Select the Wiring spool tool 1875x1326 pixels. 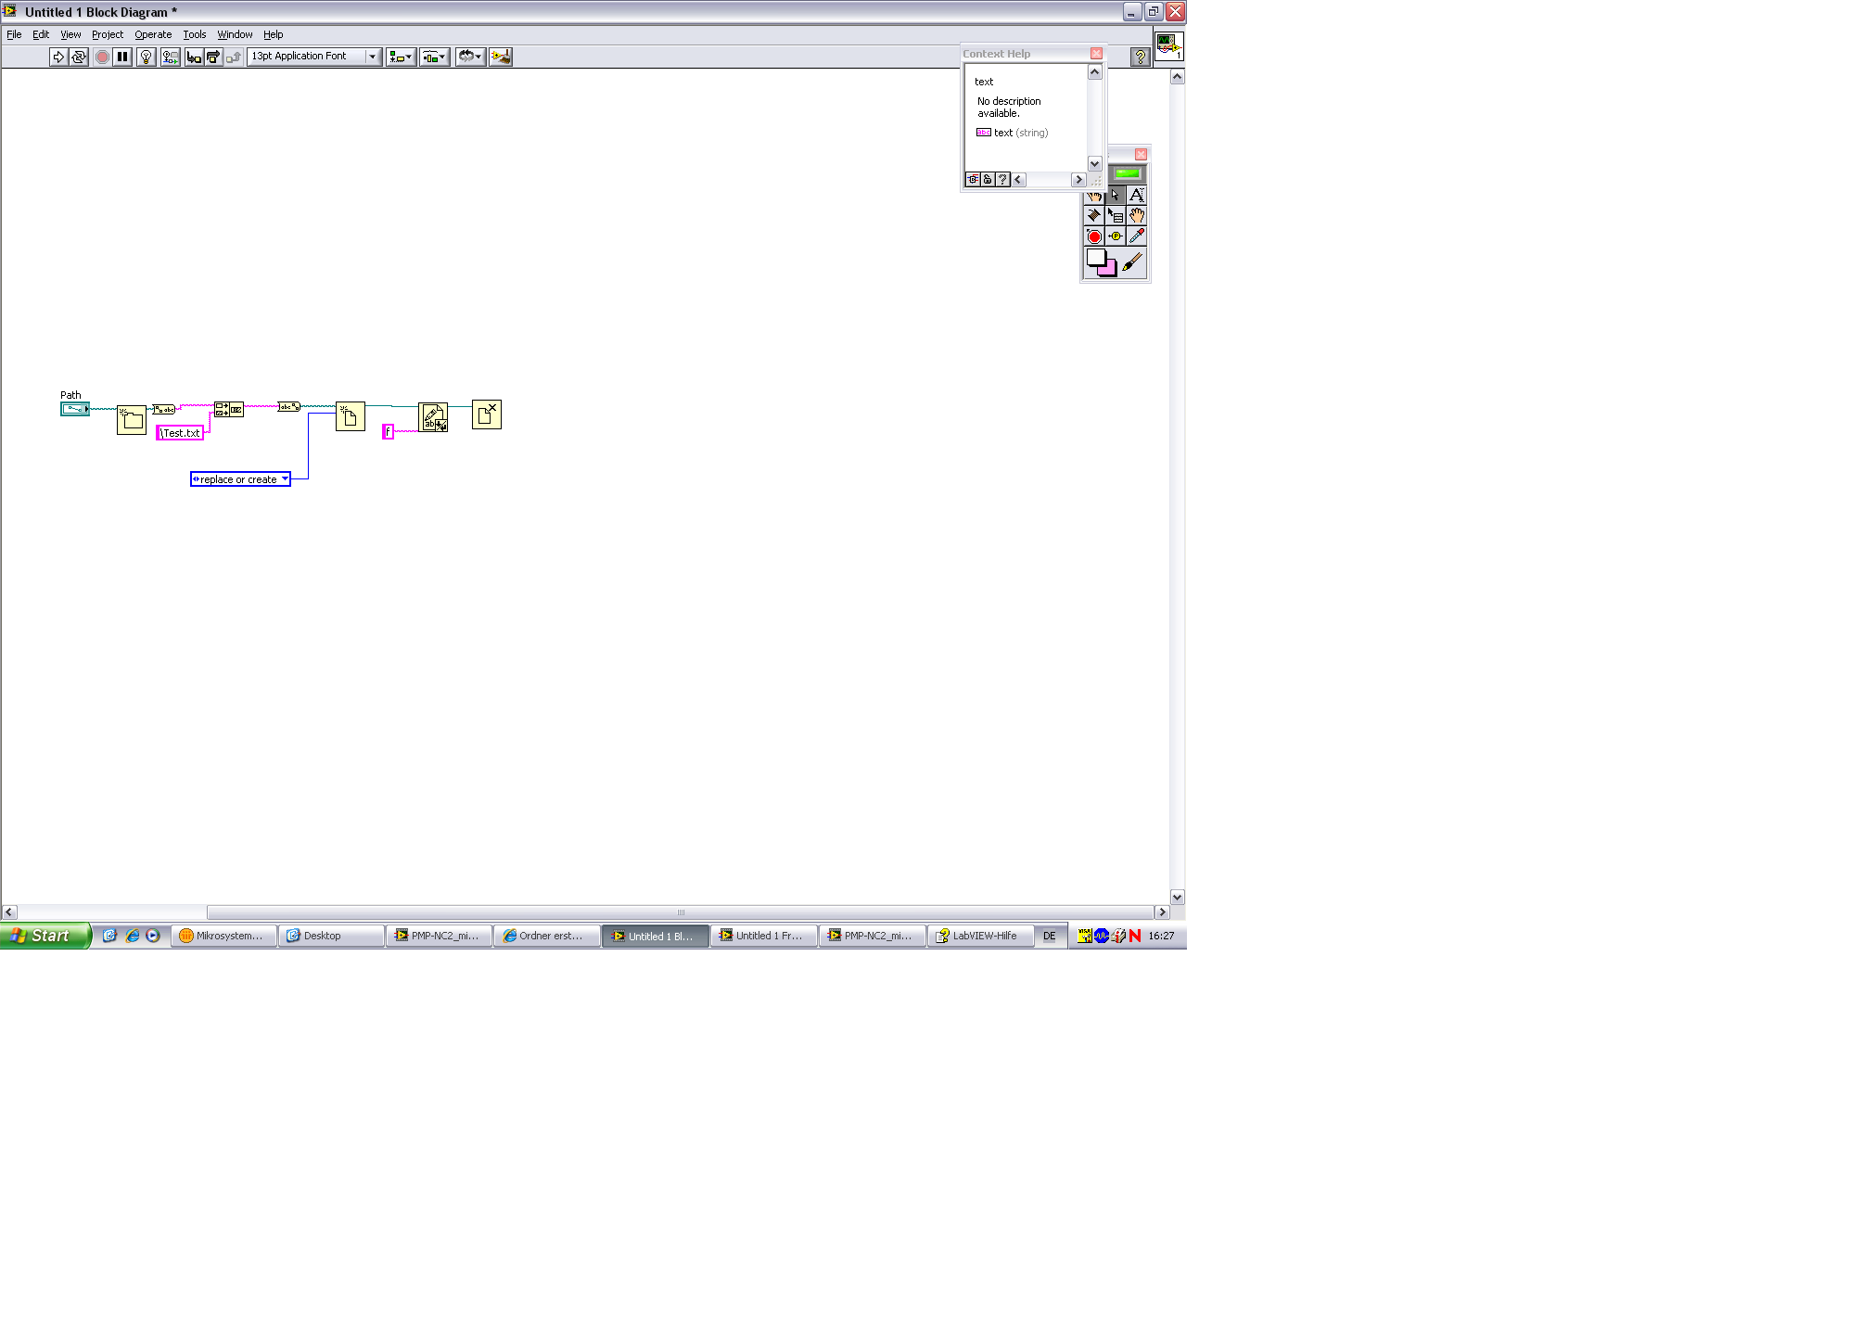(1094, 215)
